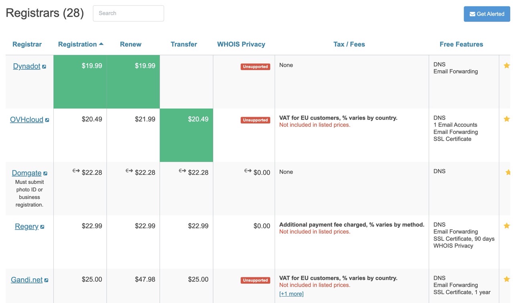Click the star icon in Dynadot row

[x=507, y=65]
